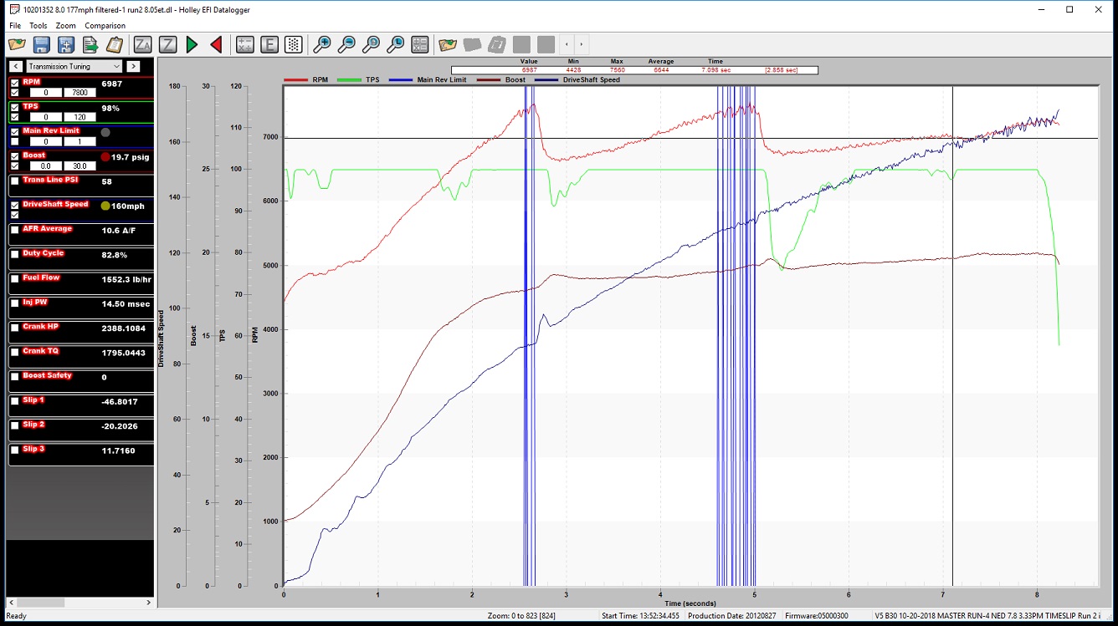Enable the Trans Line PSI channel checkbox

click(x=15, y=181)
